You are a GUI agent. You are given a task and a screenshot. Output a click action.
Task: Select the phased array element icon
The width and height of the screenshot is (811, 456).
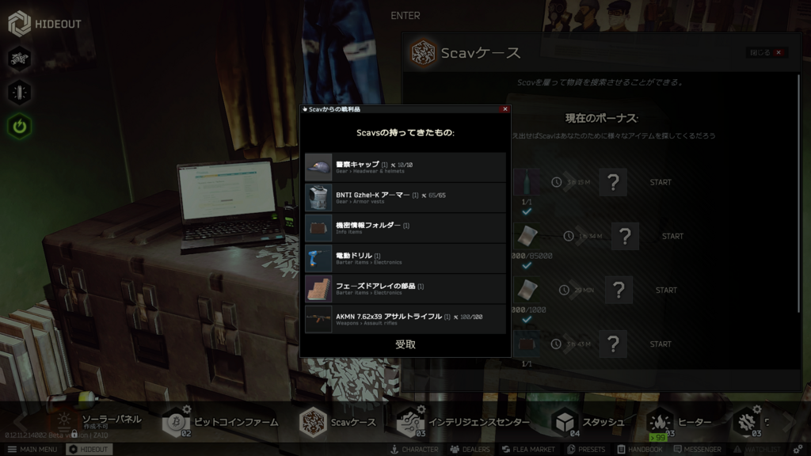tap(318, 288)
